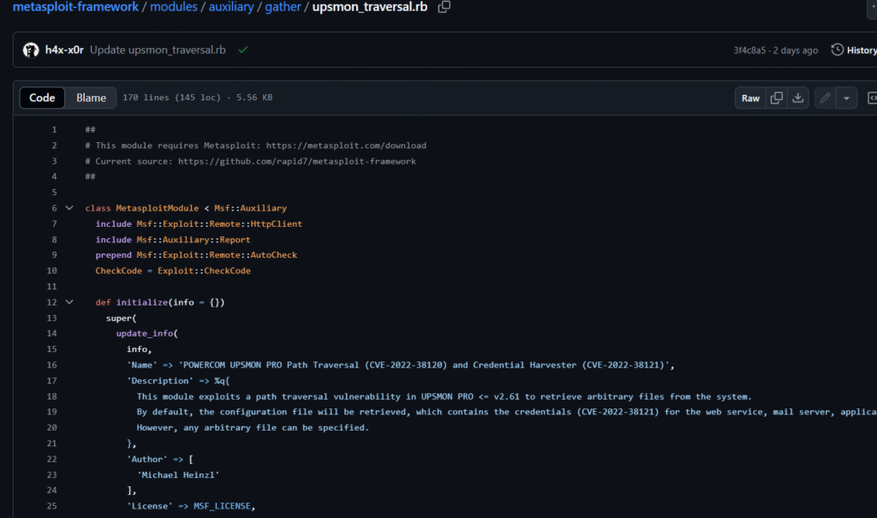Viewport: 877px width, 518px height.
Task: Open metasploit-framework breadcrumb link
Action: (x=75, y=7)
